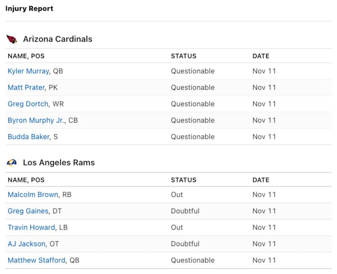Select the Greg Dortch player link
This screenshot has height=274, width=337.
[x=28, y=104]
